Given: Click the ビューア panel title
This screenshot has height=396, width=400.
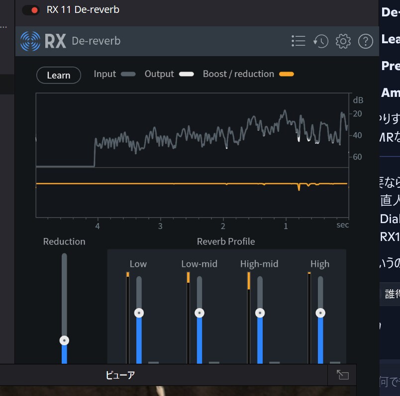Looking at the screenshot, I should coord(120,375).
